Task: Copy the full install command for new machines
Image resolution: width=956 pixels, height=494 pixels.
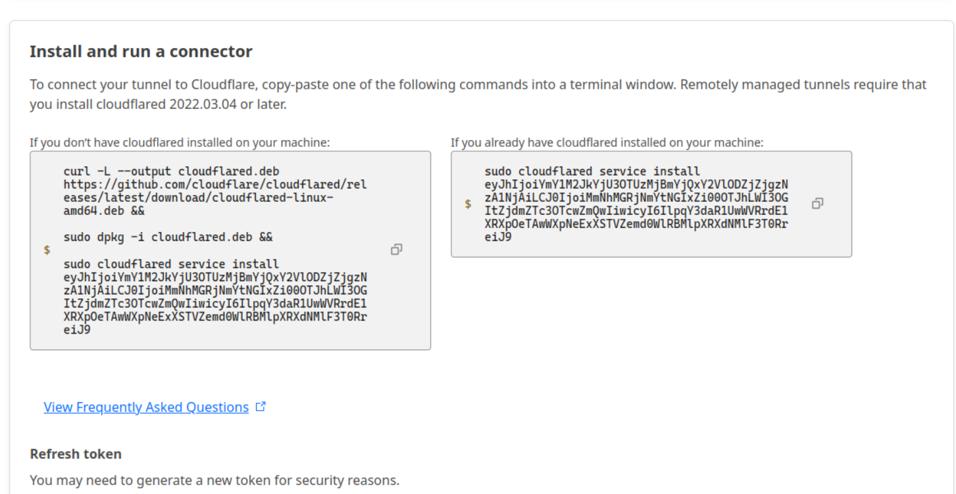Action: coord(397,250)
